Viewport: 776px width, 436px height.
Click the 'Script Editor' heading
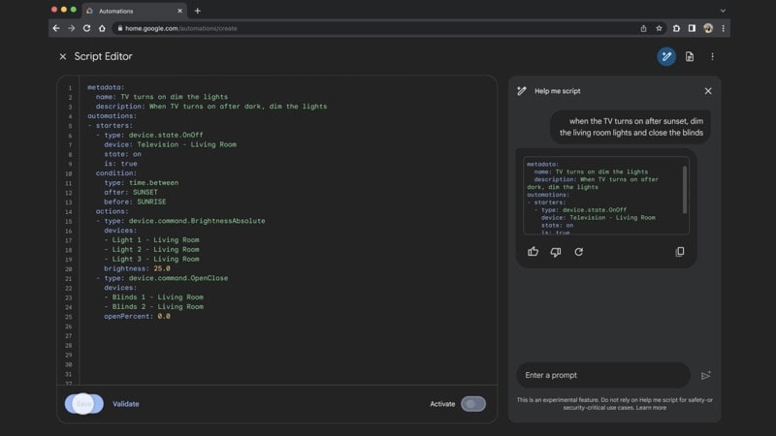click(103, 56)
